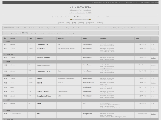Expand details for Split 05 row
161x120 pixels.
pyautogui.click(x=153, y=83)
